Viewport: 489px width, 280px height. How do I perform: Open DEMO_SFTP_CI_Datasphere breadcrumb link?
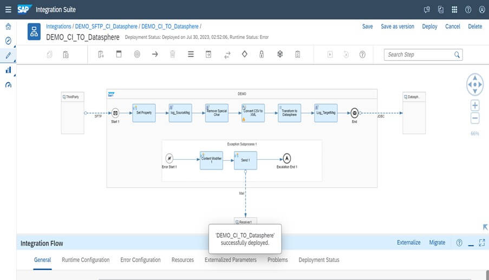tap(106, 27)
